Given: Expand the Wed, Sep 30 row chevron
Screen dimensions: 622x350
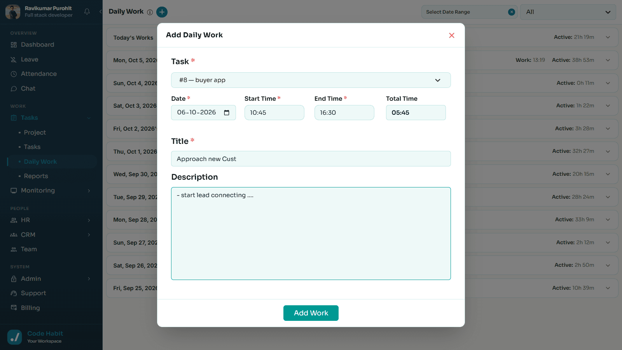Looking at the screenshot, I should [608, 174].
